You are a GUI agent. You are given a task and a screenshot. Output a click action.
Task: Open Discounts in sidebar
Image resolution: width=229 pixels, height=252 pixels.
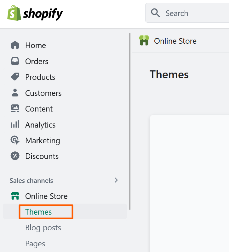42,156
